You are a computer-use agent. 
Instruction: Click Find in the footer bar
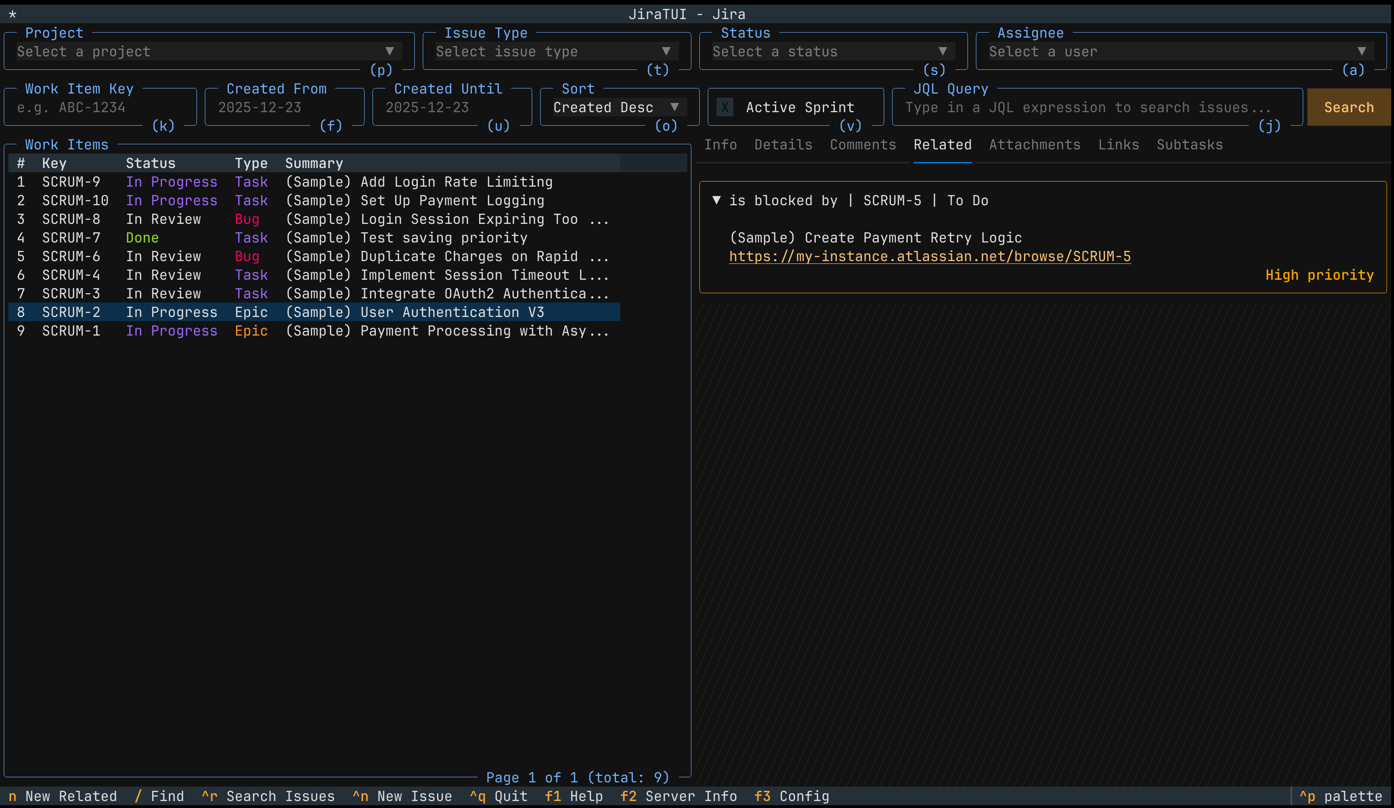pos(159,796)
